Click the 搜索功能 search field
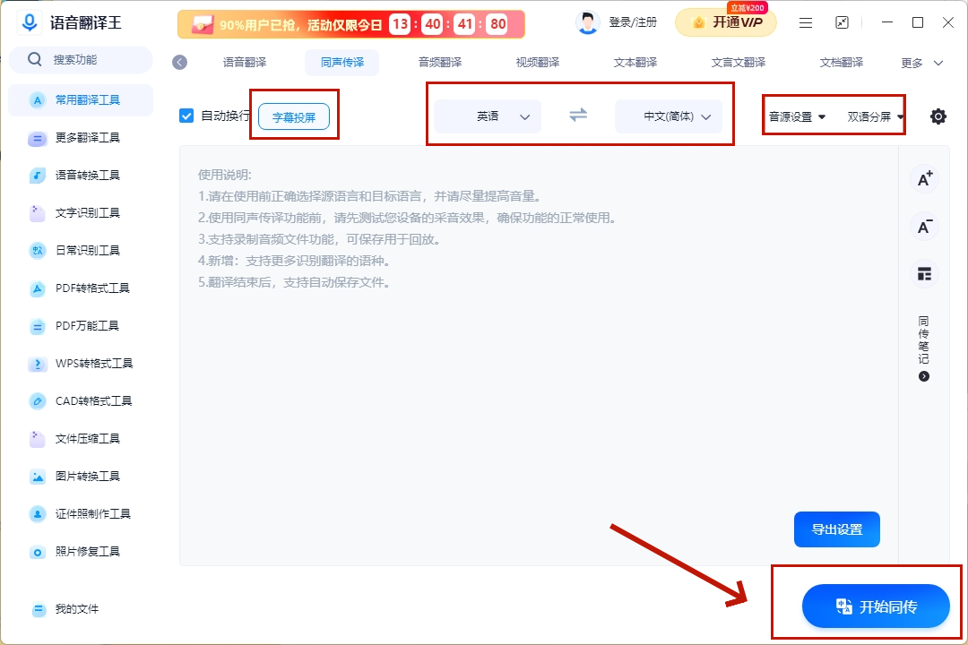 point(81,60)
